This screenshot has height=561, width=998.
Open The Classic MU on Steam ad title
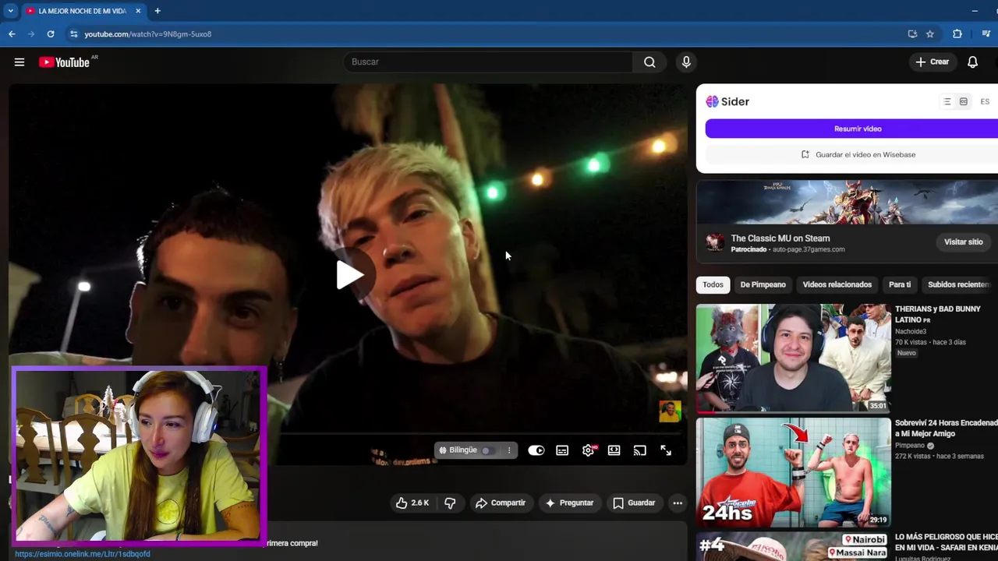[780, 238]
